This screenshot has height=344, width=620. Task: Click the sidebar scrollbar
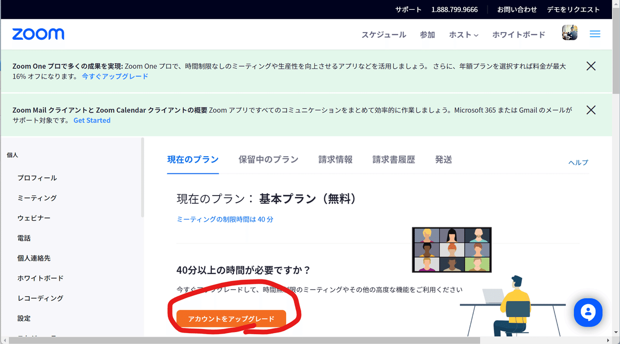click(143, 178)
